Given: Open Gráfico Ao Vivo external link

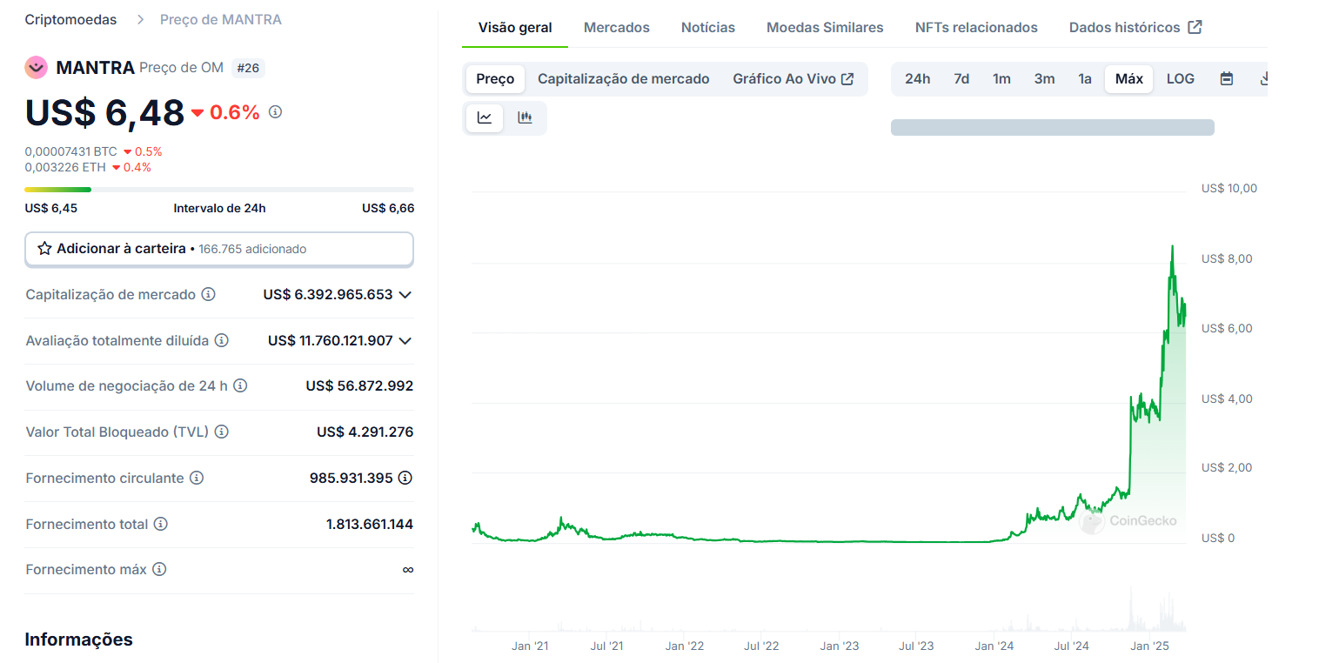Looking at the screenshot, I should [x=793, y=79].
